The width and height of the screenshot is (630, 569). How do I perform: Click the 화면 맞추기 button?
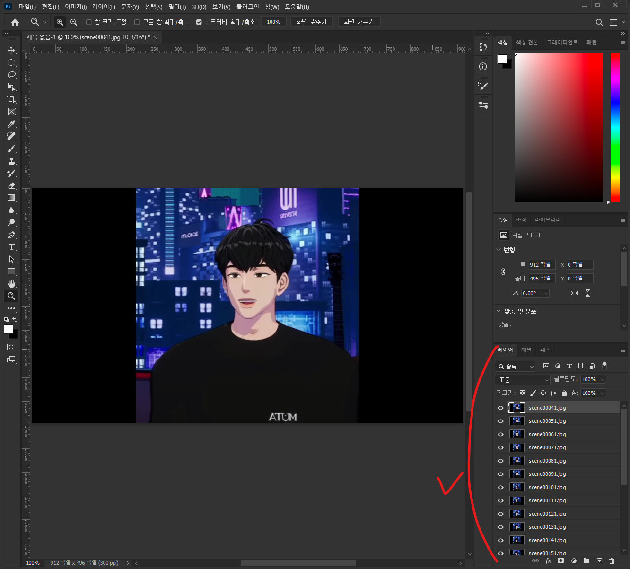312,22
